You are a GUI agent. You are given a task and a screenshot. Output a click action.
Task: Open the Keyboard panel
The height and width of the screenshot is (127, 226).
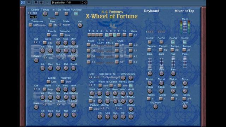click(151, 11)
